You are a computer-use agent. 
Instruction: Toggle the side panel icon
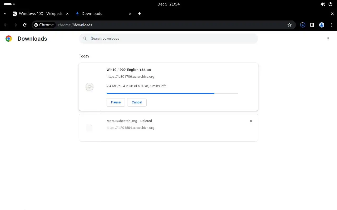tap(312, 25)
